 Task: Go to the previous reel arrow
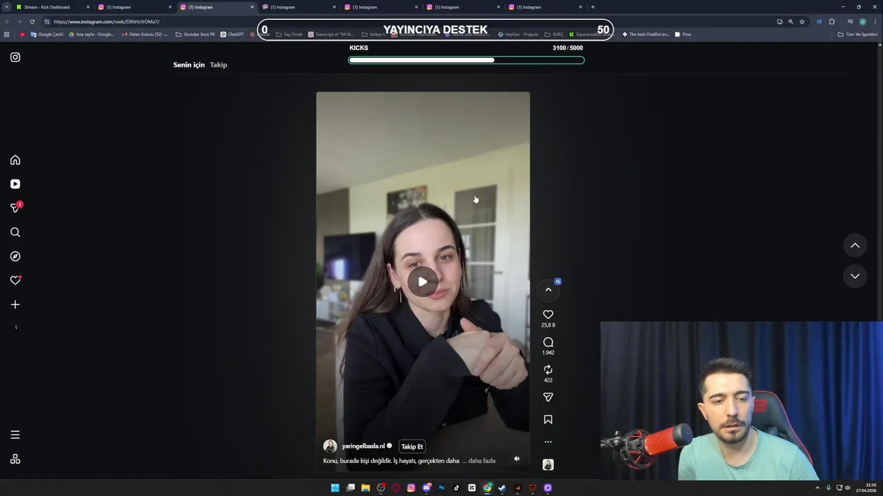click(855, 245)
